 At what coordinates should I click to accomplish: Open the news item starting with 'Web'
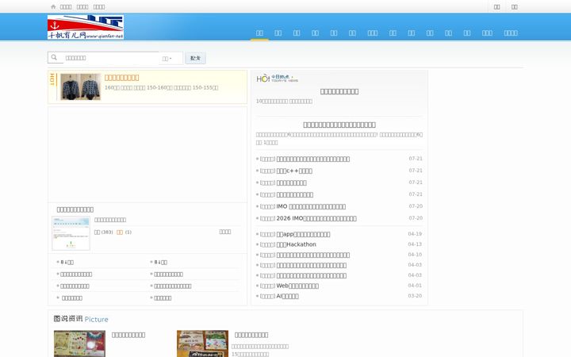(297, 286)
